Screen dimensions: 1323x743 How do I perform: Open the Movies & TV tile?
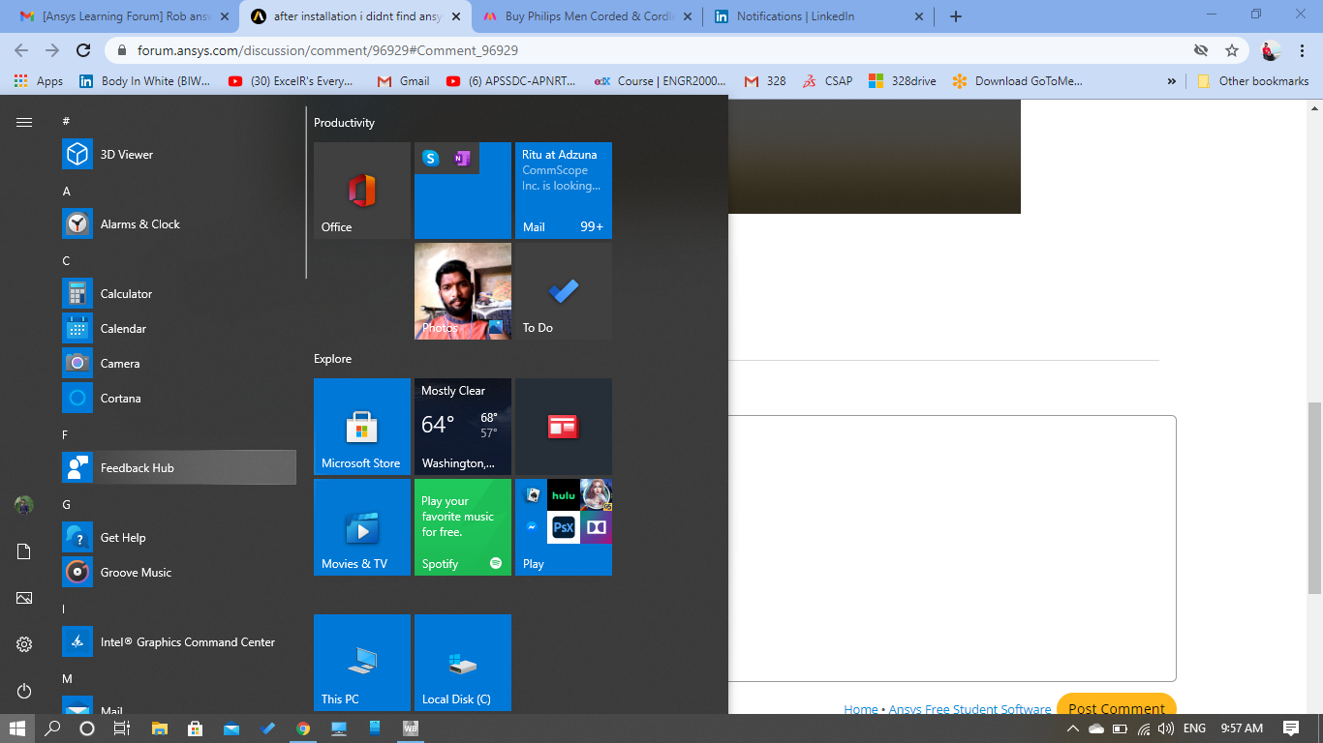coord(362,527)
